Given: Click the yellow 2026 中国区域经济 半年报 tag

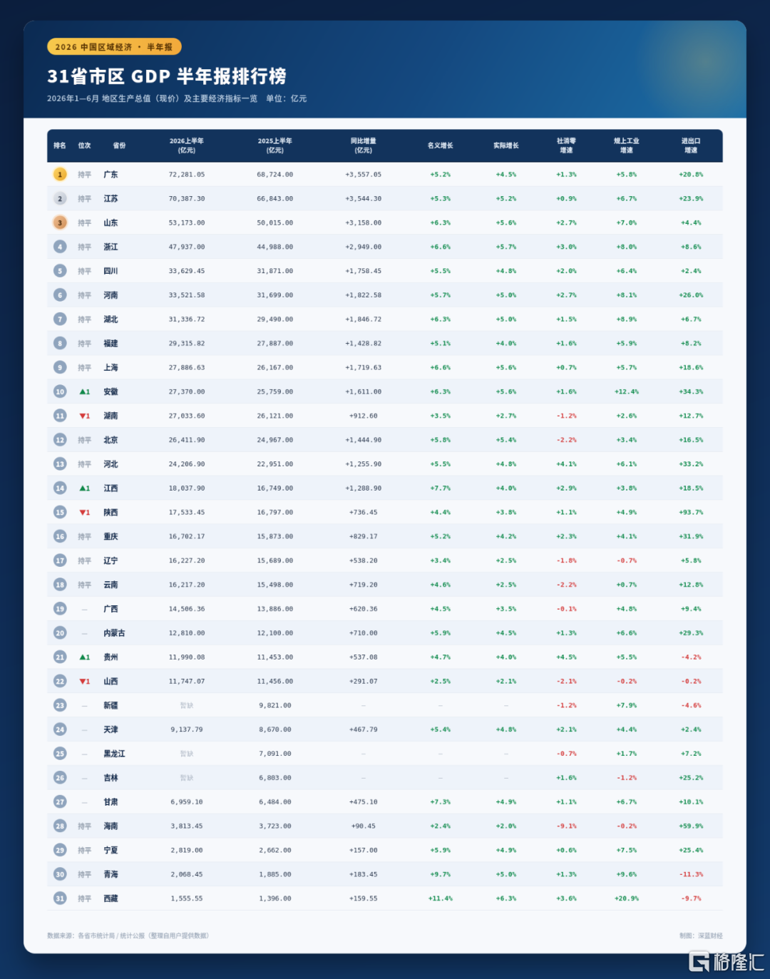Looking at the screenshot, I should pos(114,47).
